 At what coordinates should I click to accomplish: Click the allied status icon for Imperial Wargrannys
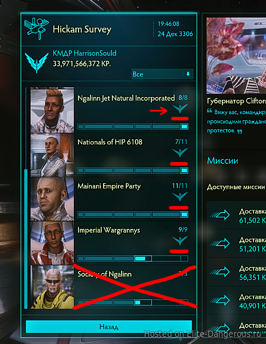tap(180, 240)
